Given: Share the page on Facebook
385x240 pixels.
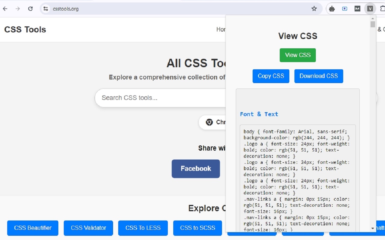Looking at the screenshot, I should point(196,169).
